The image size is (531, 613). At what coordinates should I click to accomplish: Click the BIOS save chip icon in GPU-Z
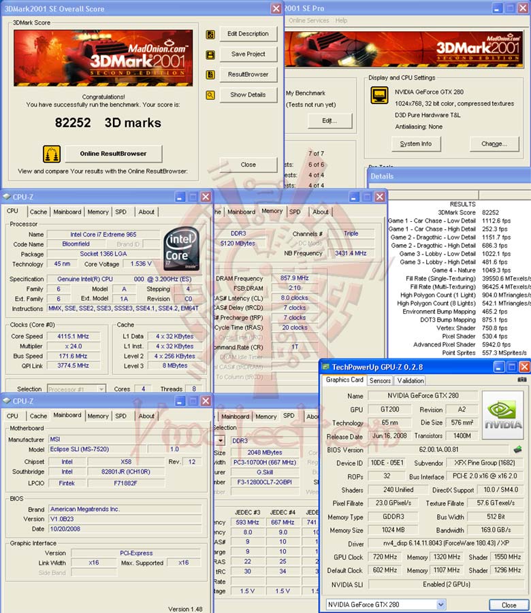coord(517,449)
